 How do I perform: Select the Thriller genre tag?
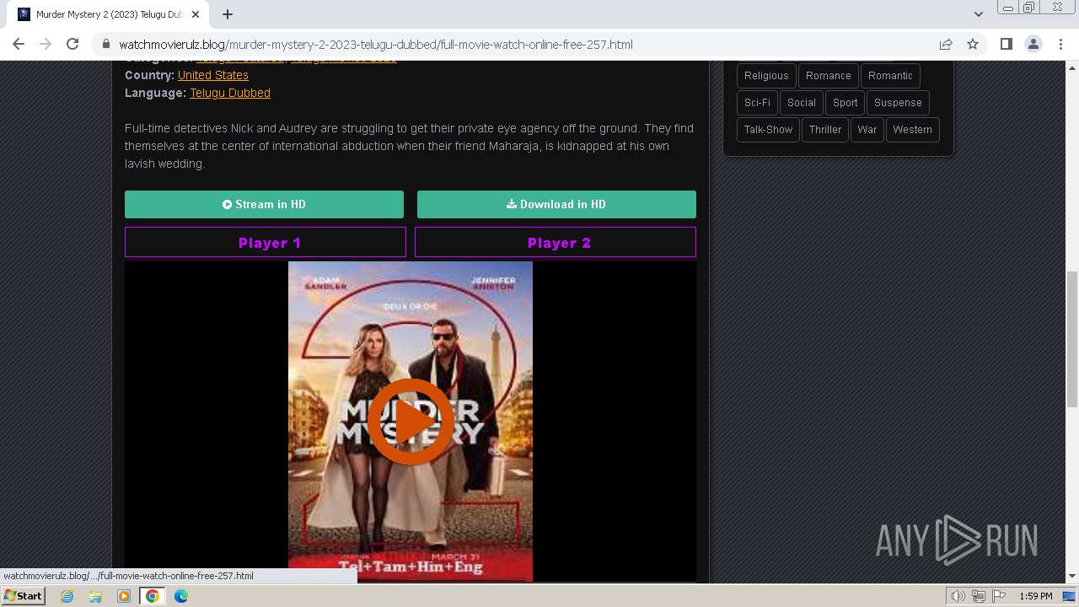tap(825, 130)
